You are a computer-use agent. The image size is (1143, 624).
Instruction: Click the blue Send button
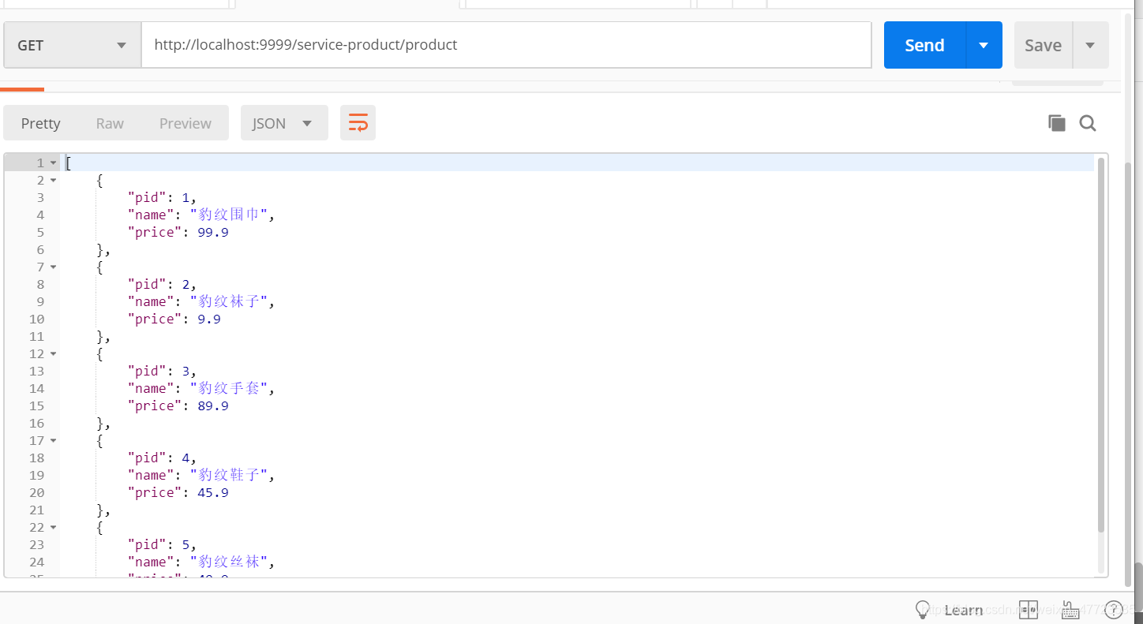tap(924, 45)
